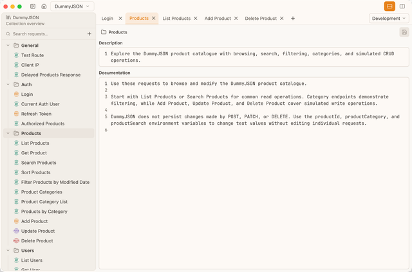Collapse the Products folder chevron
This screenshot has height=272, width=412.
tap(8, 133)
